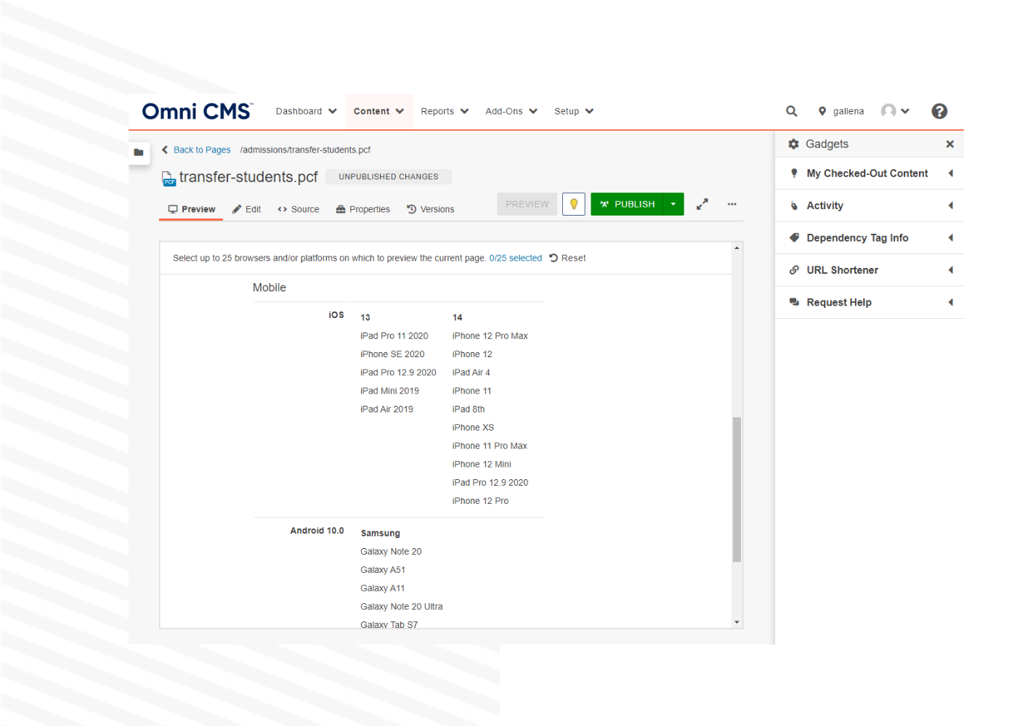Expand My Checked-Out Content gadget
Image resolution: width=1017 pixels, height=726 pixels.
pyautogui.click(x=870, y=174)
